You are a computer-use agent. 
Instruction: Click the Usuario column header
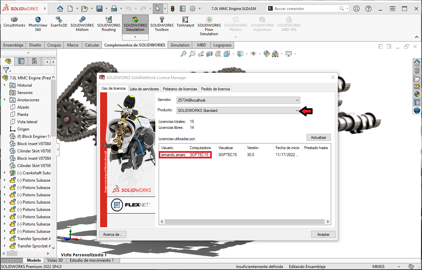point(173,148)
